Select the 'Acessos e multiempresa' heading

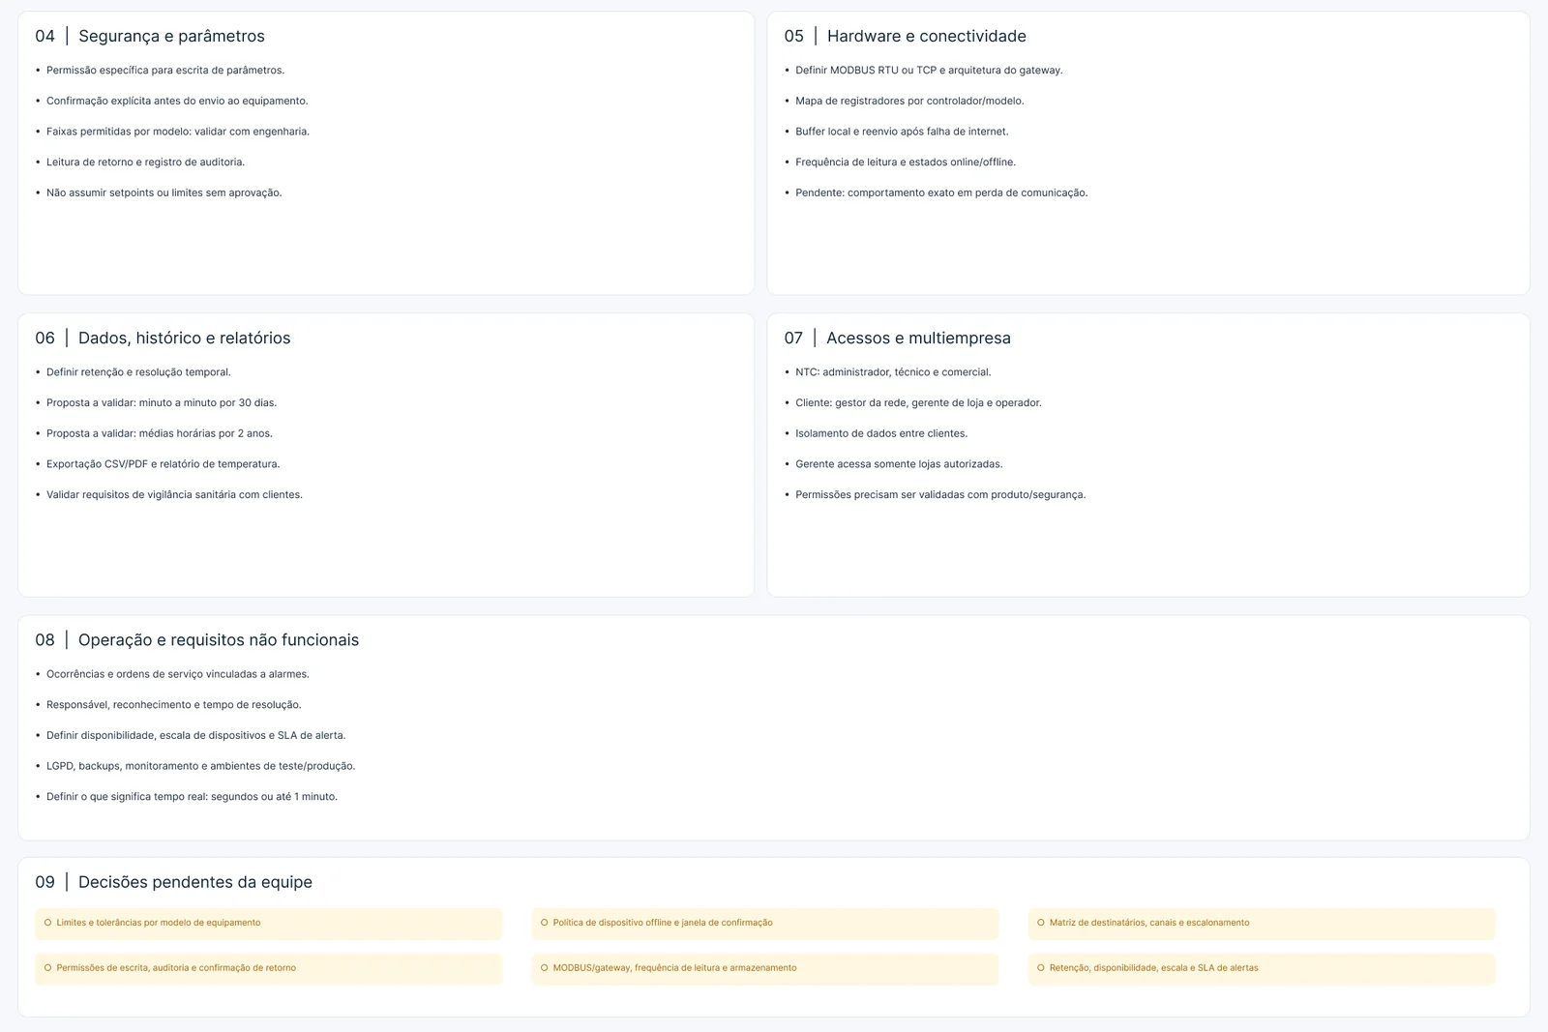[x=918, y=338]
